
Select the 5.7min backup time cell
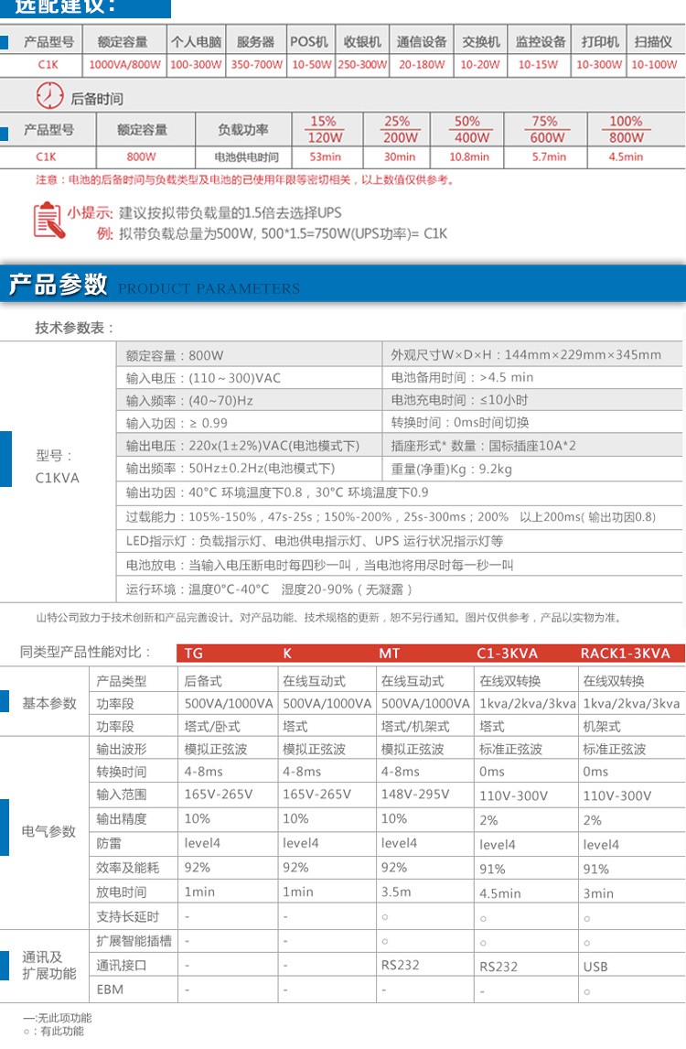tap(549, 157)
